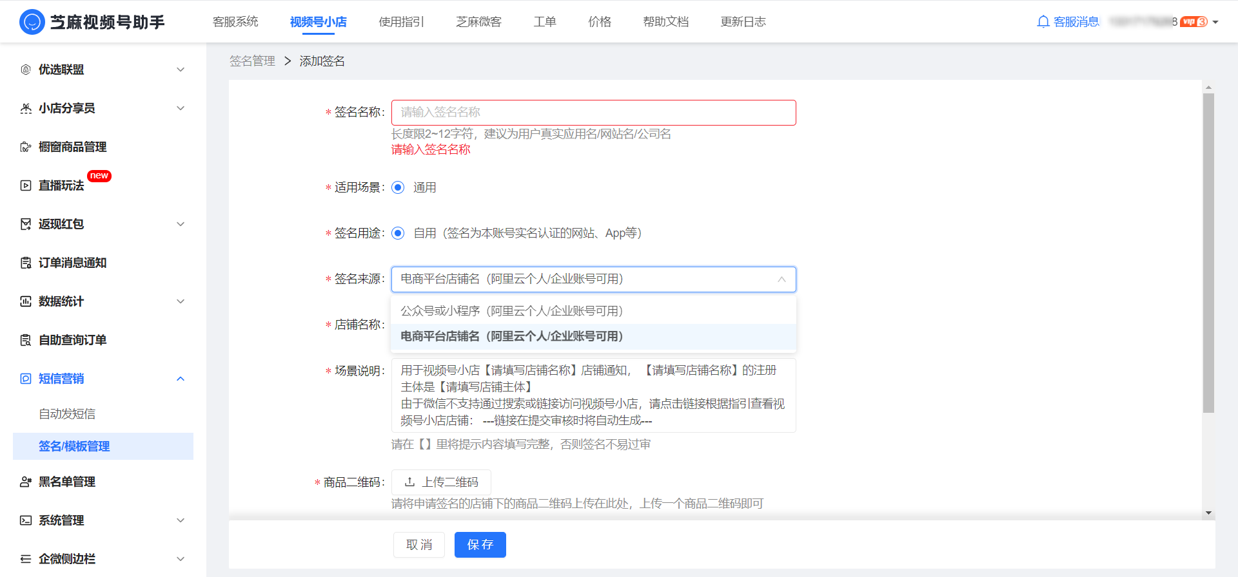Viewport: 1238px width, 577px height.
Task: Click the form's vertical scrollbar thumb
Action: pyautogui.click(x=1209, y=253)
